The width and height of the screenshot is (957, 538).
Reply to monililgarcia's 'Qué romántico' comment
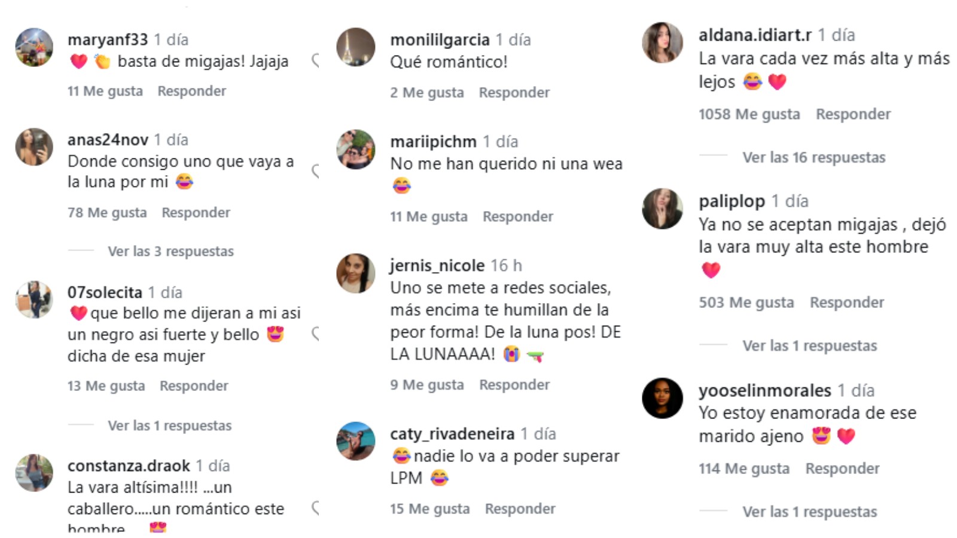click(x=514, y=93)
